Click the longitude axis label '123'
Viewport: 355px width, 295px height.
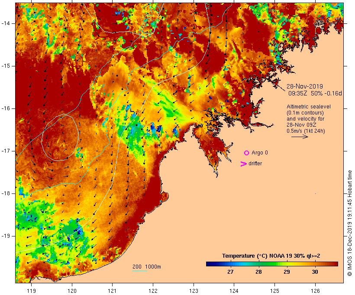[194, 291]
